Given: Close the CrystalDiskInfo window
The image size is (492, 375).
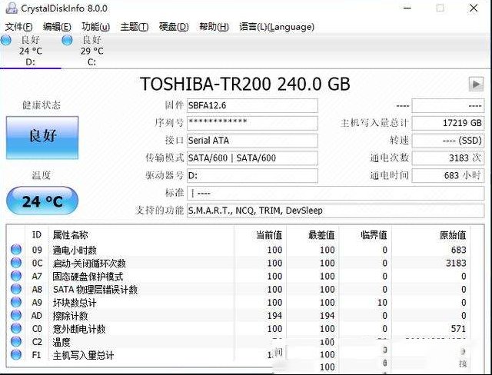Looking at the screenshot, I should click(x=474, y=8).
